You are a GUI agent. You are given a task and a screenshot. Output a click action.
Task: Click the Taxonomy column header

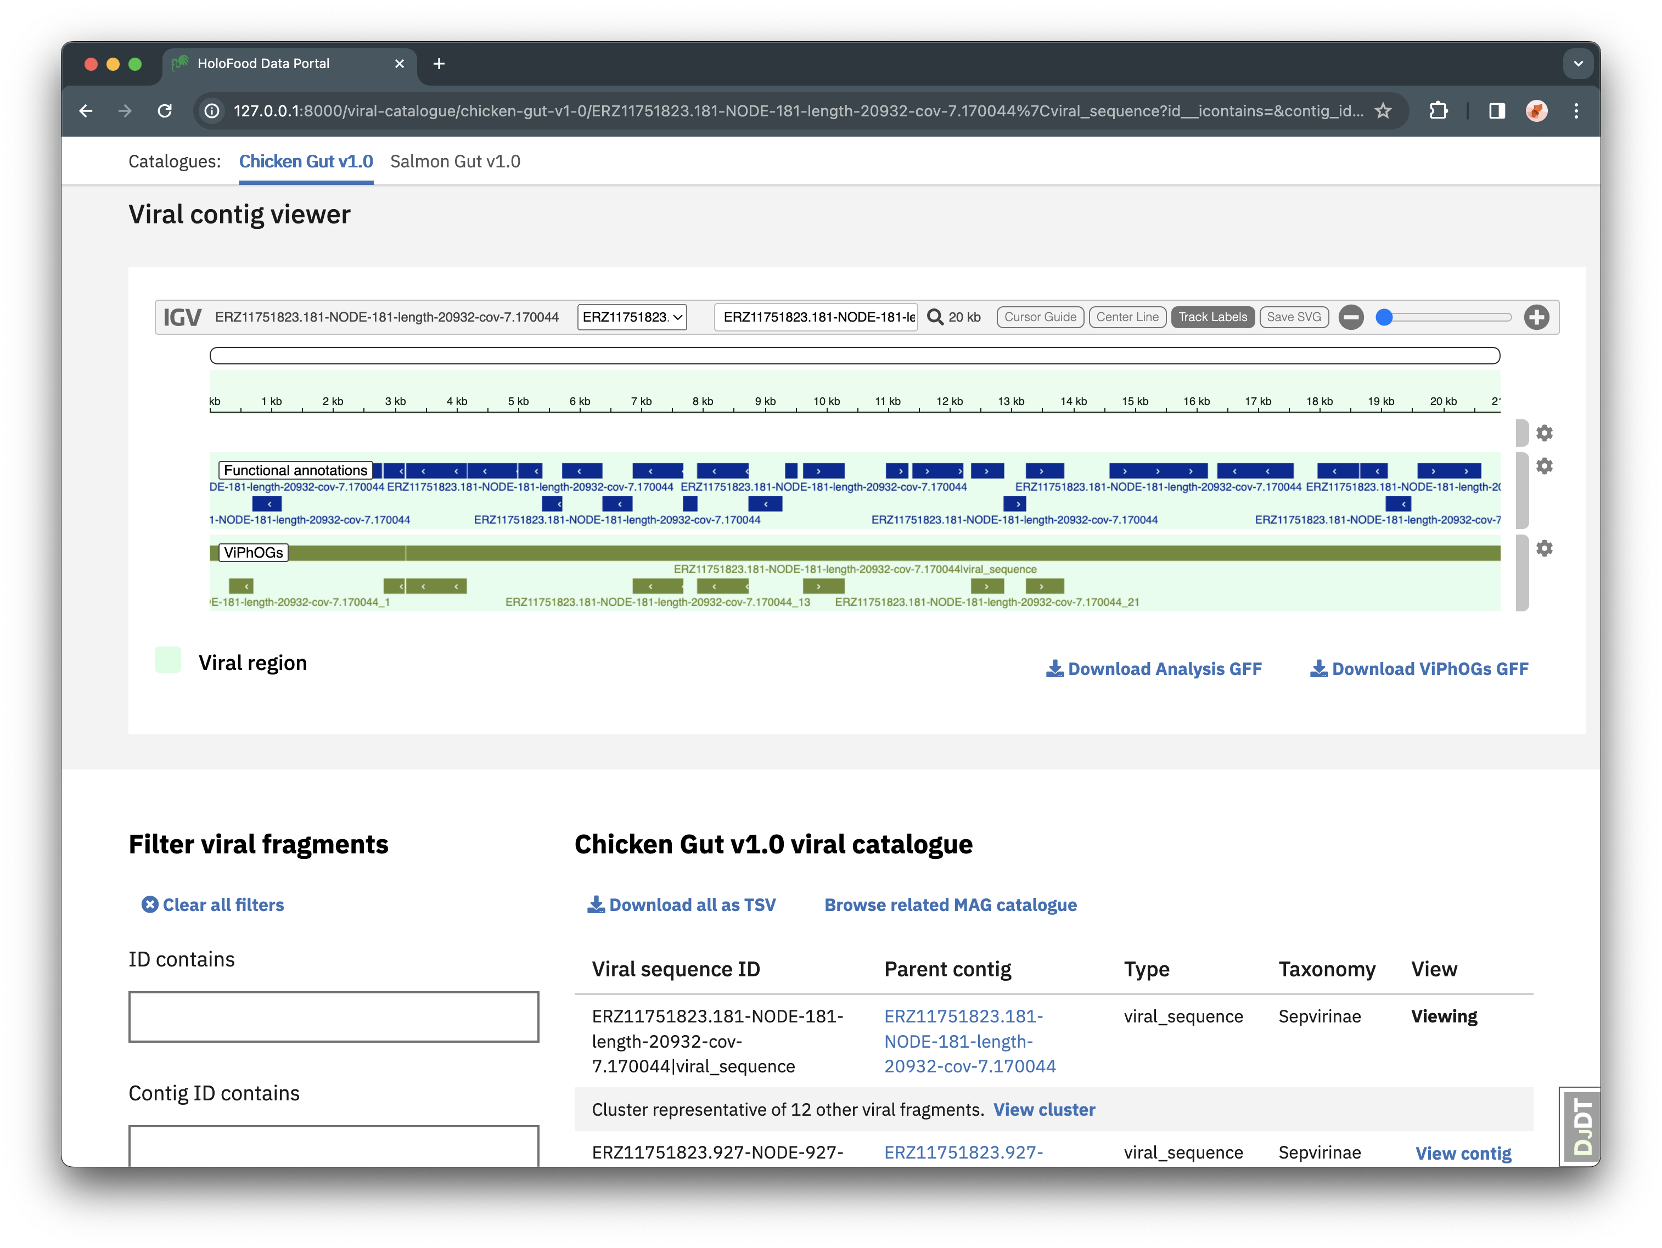click(1327, 969)
